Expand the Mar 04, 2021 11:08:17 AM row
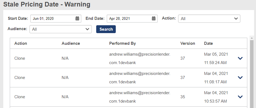The width and height of the screenshot is (256, 108). 240,78
